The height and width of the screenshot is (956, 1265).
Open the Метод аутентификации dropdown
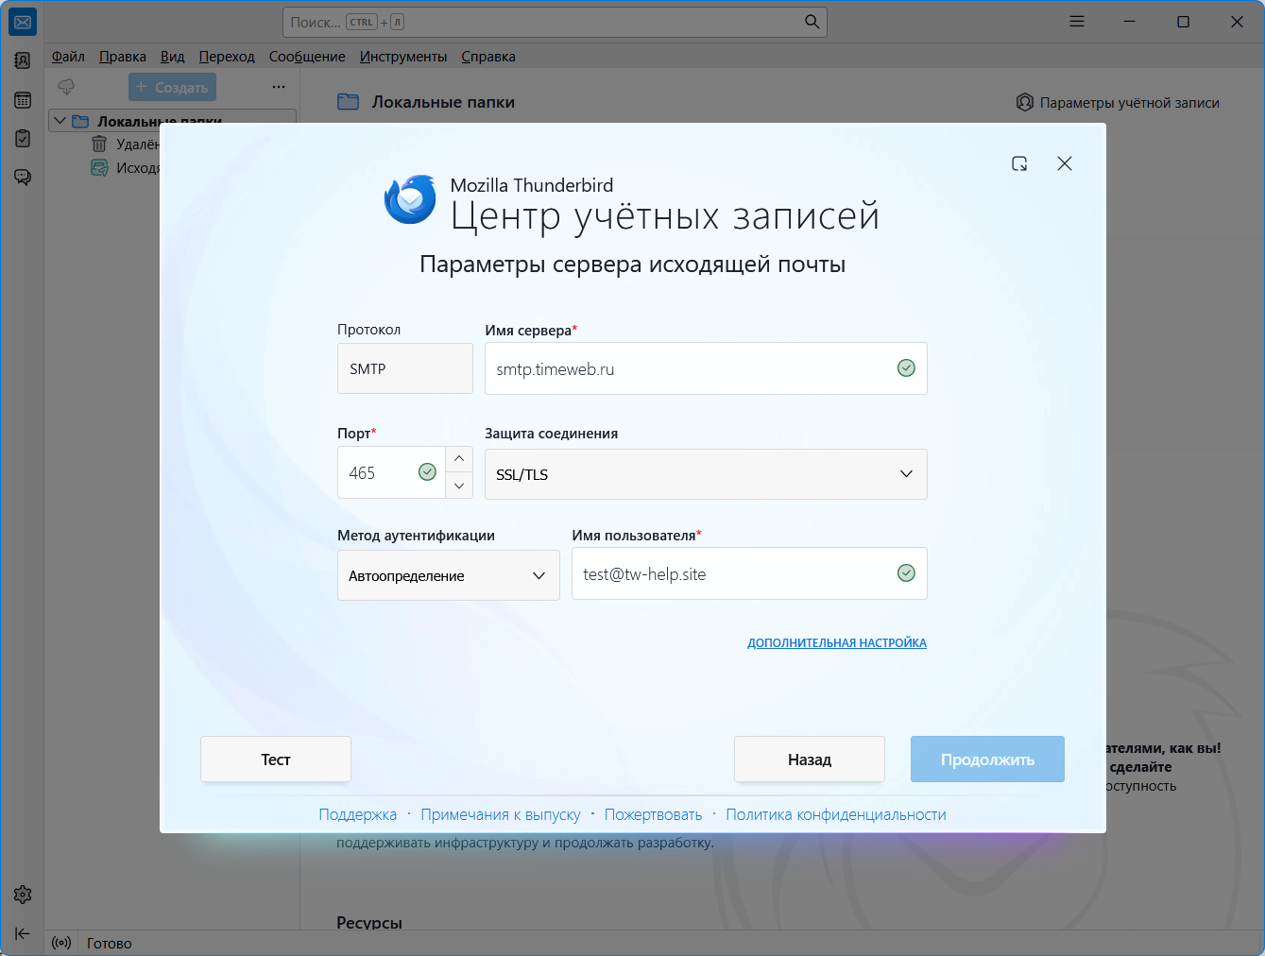(449, 575)
